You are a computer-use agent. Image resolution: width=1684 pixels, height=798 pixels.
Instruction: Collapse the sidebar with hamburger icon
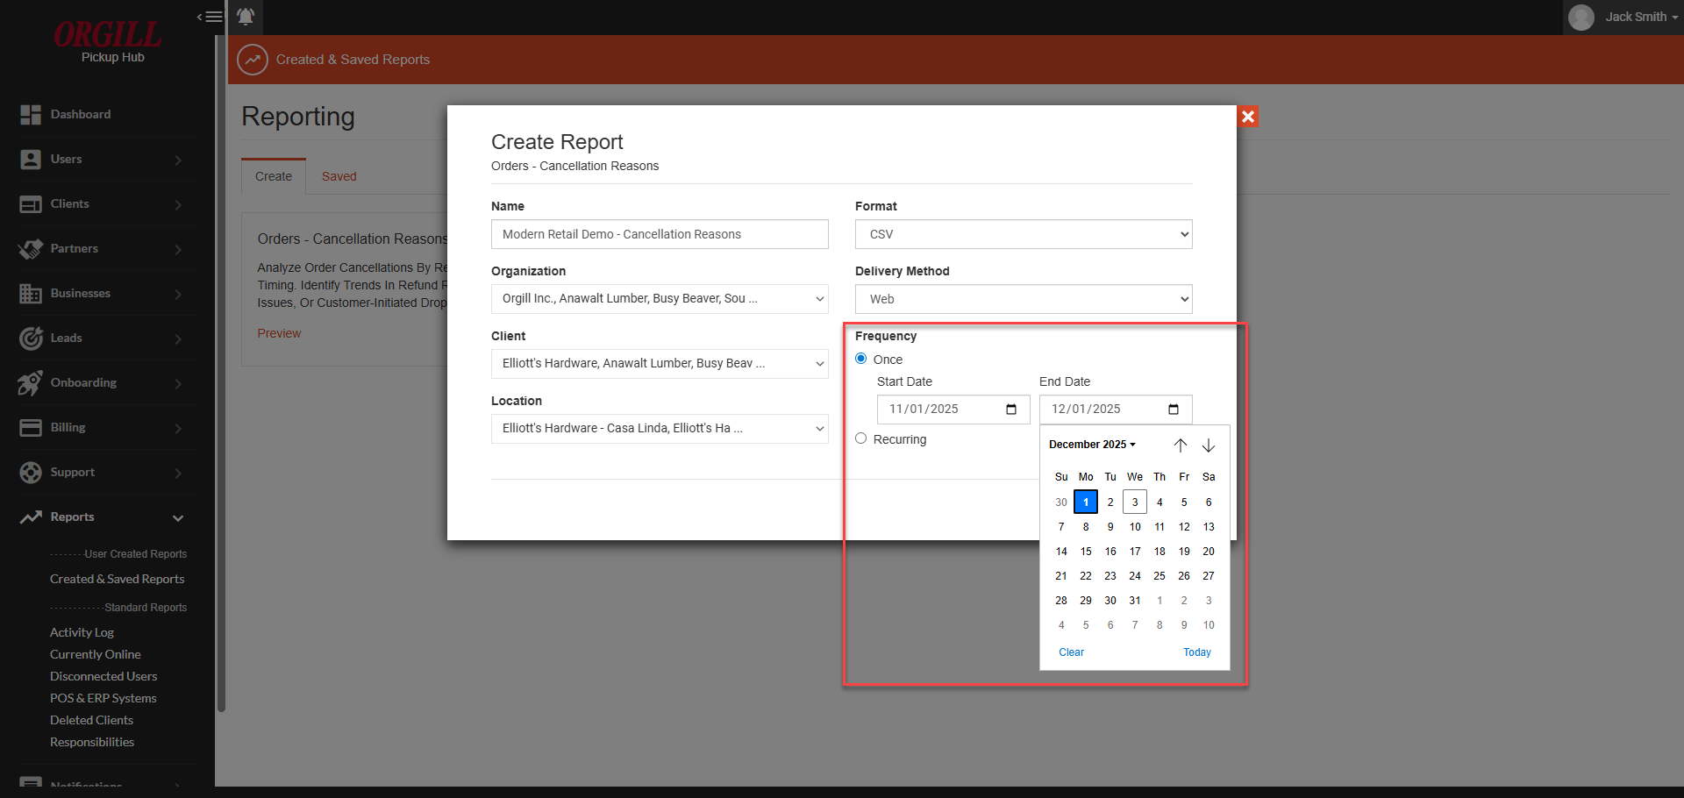[210, 17]
